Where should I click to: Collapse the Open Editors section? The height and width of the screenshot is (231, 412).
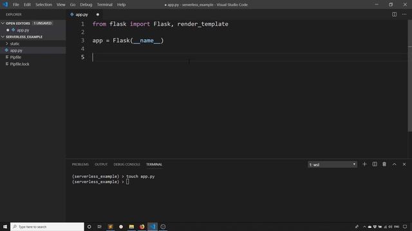[x=3, y=23]
